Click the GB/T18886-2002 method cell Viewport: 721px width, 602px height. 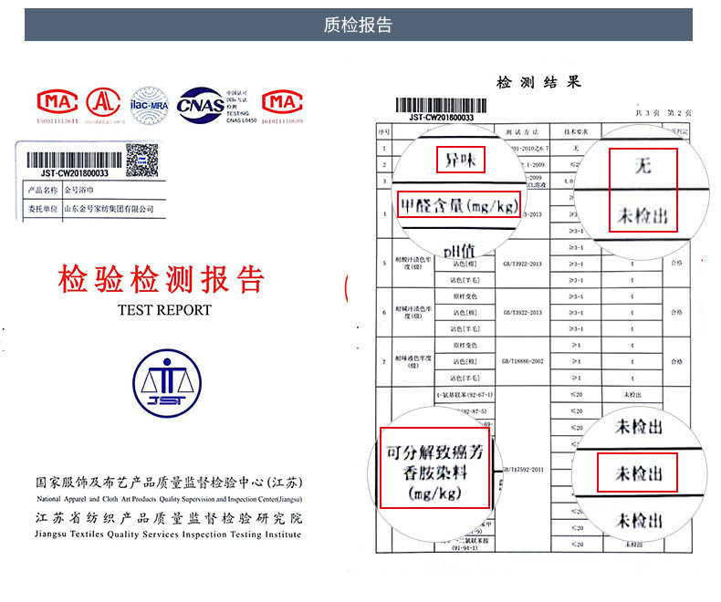tap(522, 362)
